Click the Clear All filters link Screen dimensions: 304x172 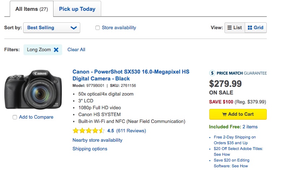[76, 50]
